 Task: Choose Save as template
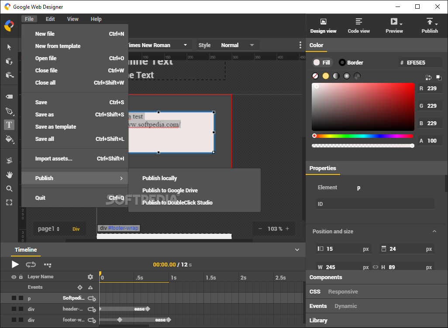tap(75, 127)
